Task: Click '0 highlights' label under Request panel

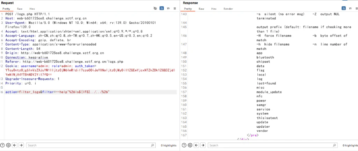Action: 169,145
